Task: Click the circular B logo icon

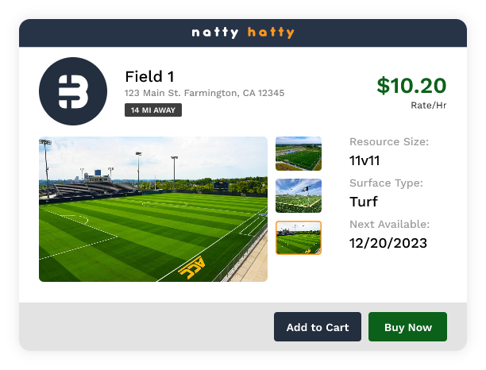Action: pyautogui.click(x=72, y=91)
